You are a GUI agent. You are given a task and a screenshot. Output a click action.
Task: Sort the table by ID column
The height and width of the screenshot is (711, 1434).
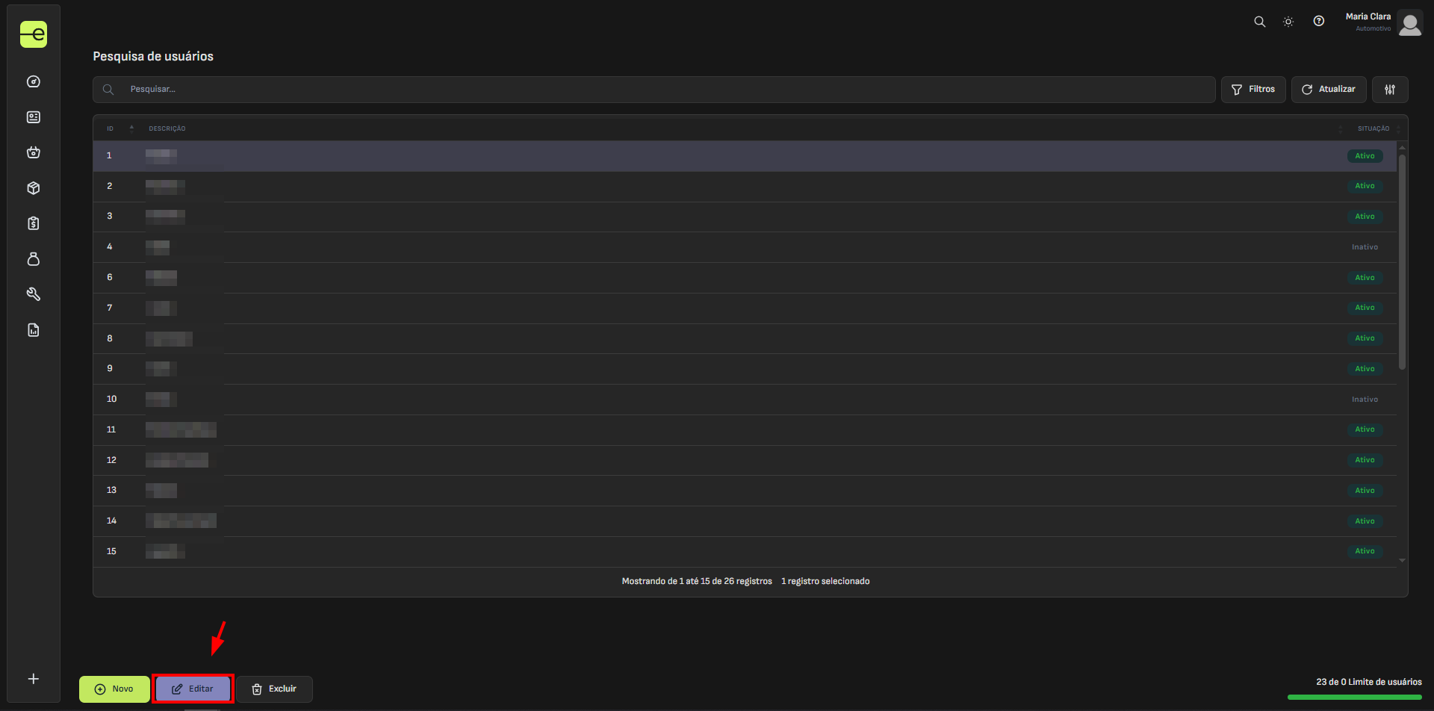point(111,128)
